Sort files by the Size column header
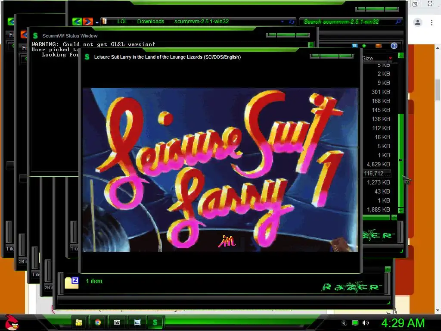Viewport: 441px width, 331px height. click(x=374, y=58)
